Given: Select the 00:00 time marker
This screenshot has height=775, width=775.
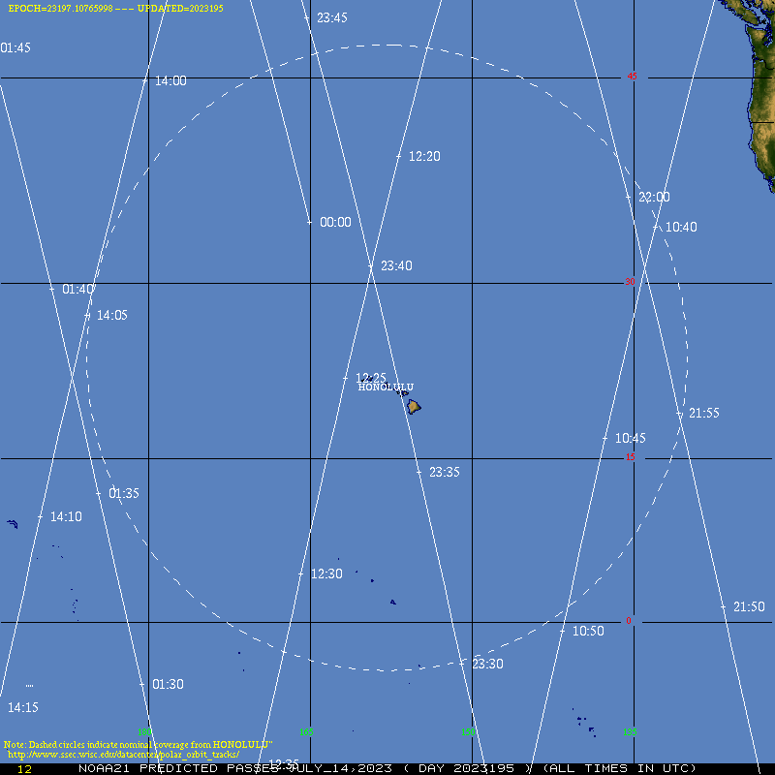Looking at the screenshot, I should click(335, 222).
